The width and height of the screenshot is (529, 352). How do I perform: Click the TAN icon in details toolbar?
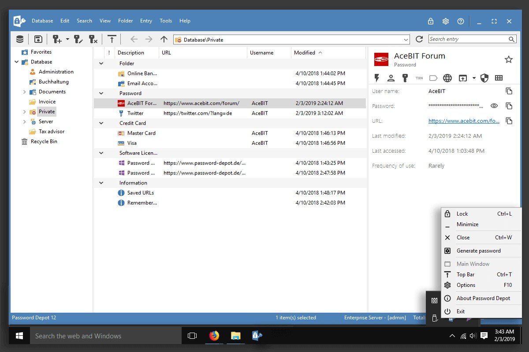(419, 78)
